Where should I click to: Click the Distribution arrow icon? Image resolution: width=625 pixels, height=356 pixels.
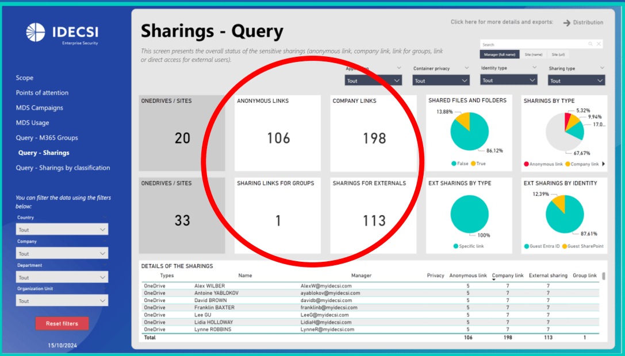click(x=566, y=23)
